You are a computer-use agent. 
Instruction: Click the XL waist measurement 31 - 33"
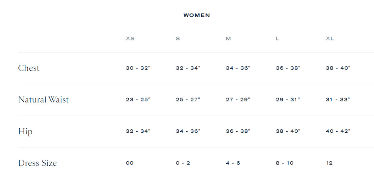point(338,100)
